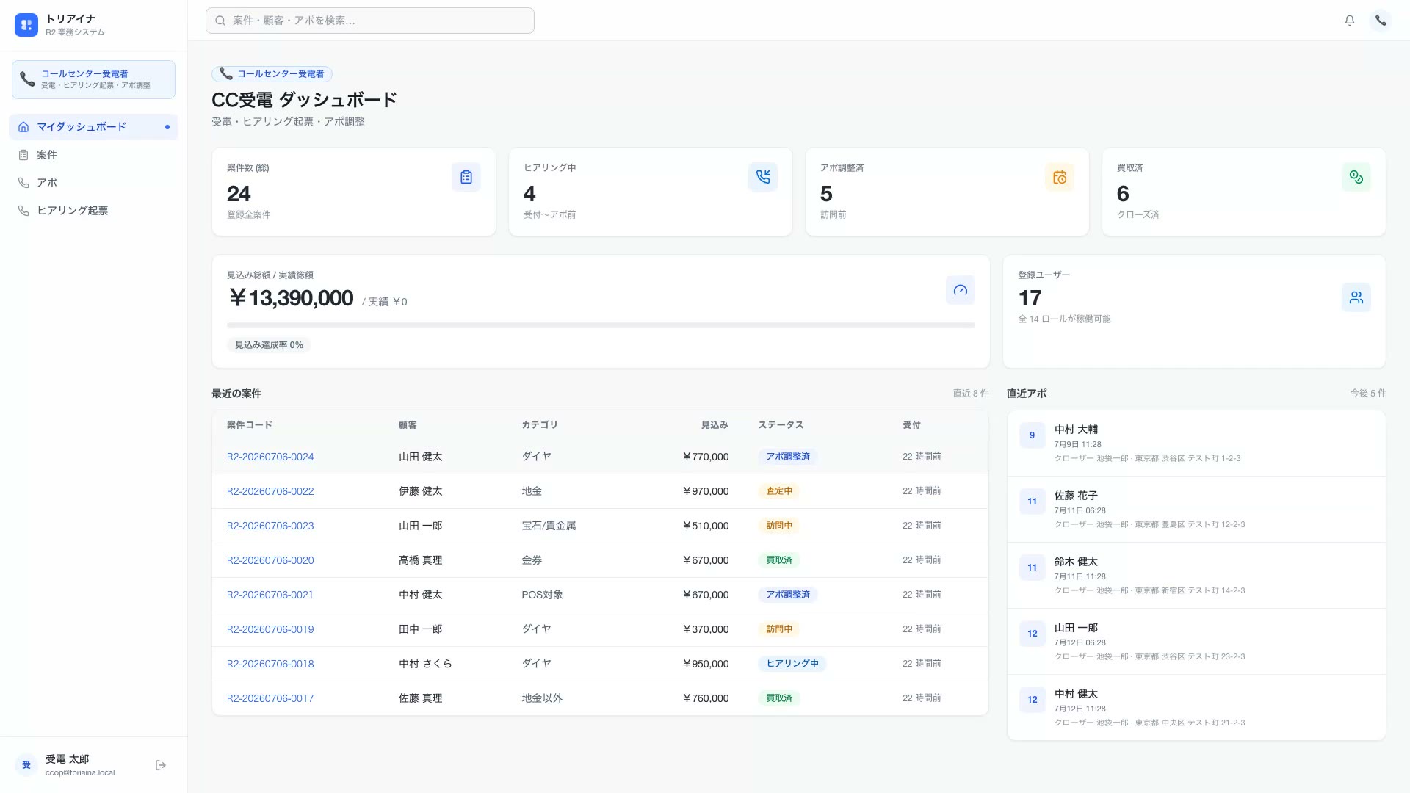The height and width of the screenshot is (793, 1410).
Task: Click the incoming call icon on ヒアリング中 card
Action: pyautogui.click(x=763, y=177)
